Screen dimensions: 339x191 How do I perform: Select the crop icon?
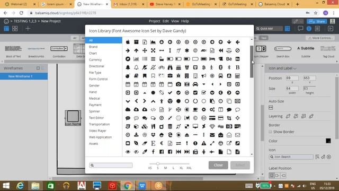click(x=229, y=118)
